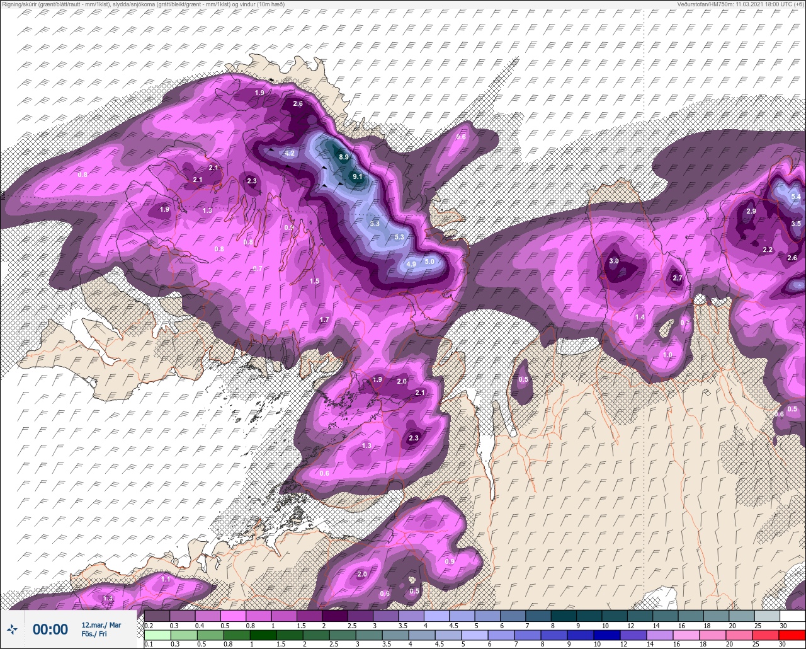
Task: Click the 'Fös./ Fri' weekday label
Action: pos(94,634)
